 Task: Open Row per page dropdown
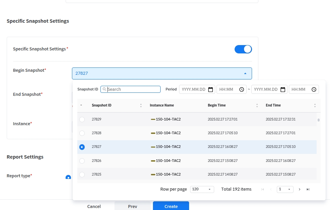202,189
